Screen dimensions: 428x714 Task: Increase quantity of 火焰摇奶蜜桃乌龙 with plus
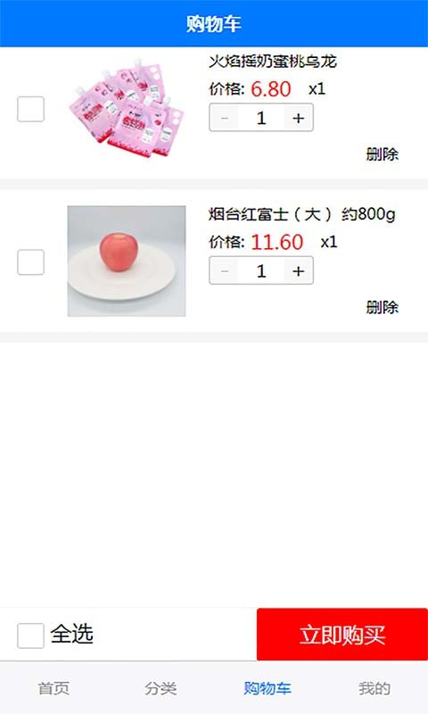click(299, 118)
